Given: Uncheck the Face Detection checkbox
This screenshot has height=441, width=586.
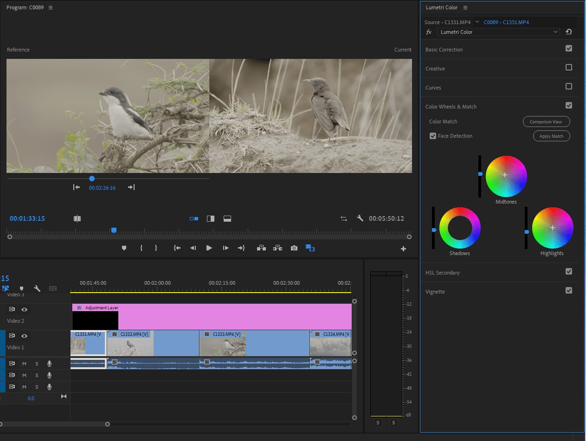Looking at the screenshot, I should [433, 136].
